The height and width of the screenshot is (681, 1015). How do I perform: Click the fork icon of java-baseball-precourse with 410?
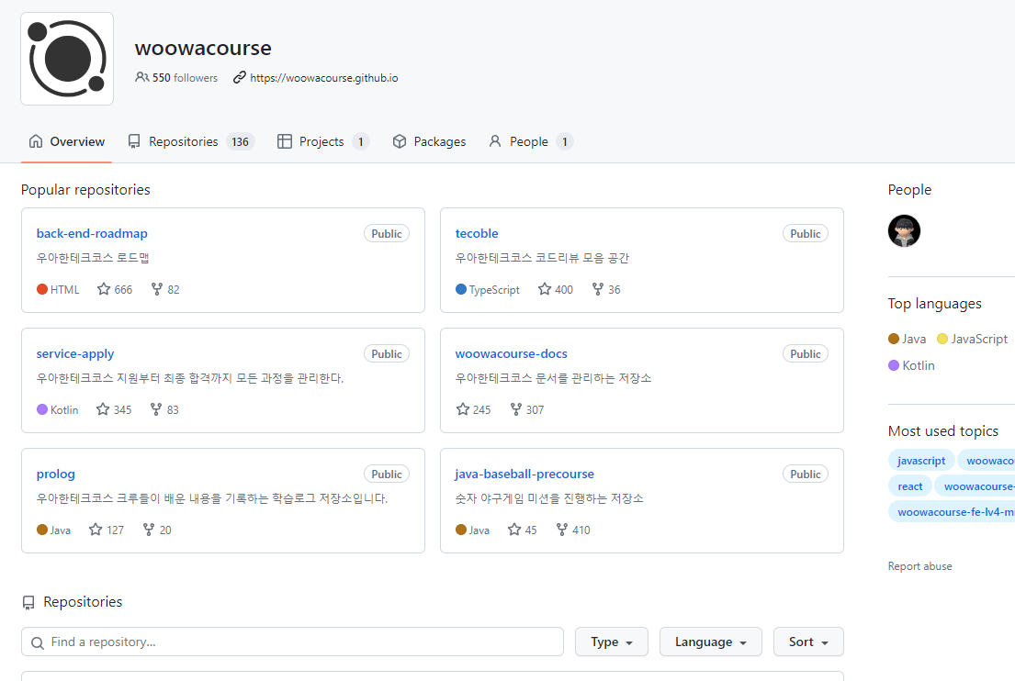coord(562,530)
